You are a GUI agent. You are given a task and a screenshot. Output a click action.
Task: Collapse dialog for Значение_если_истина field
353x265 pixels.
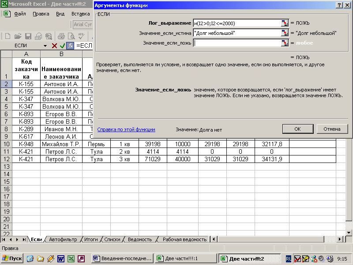[x=285, y=33]
